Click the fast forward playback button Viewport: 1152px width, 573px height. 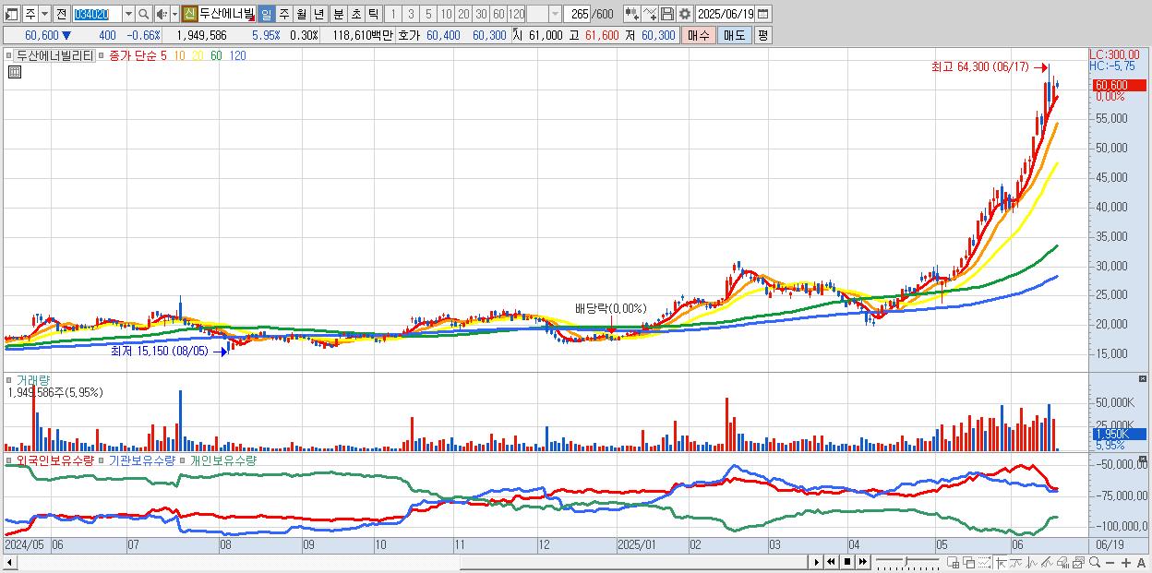point(862,562)
